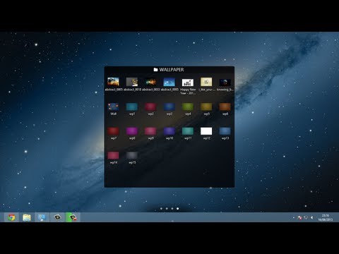Viewport: 339px width, 254px height.
Task: Choose the yellow wp5 wallpaper
Action: click(206, 107)
